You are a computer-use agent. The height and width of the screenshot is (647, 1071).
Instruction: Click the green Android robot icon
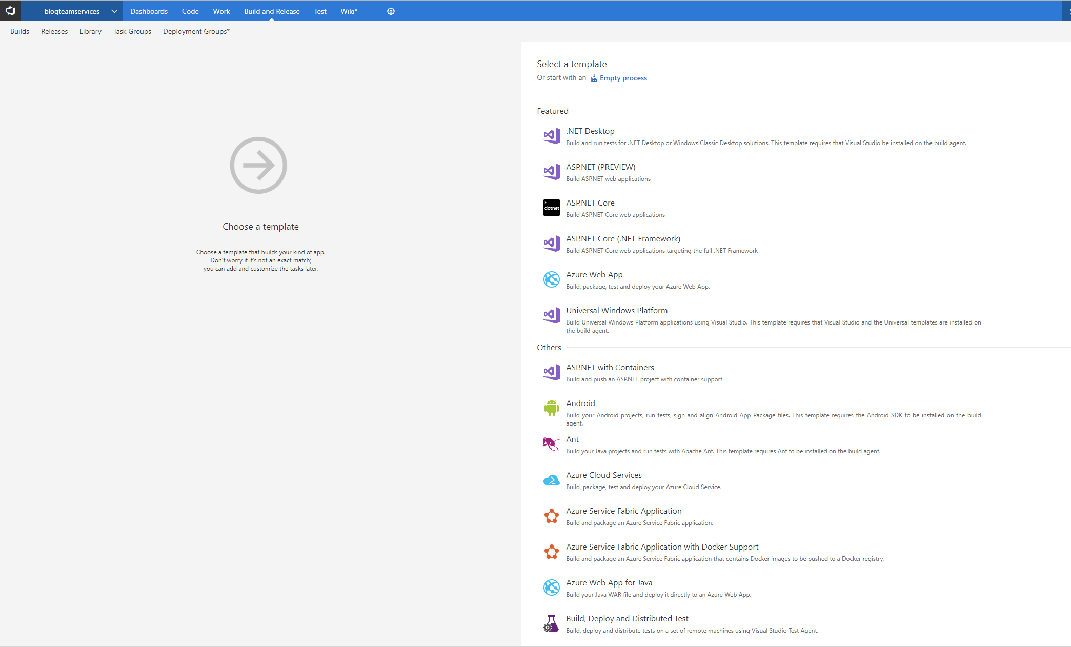(552, 408)
